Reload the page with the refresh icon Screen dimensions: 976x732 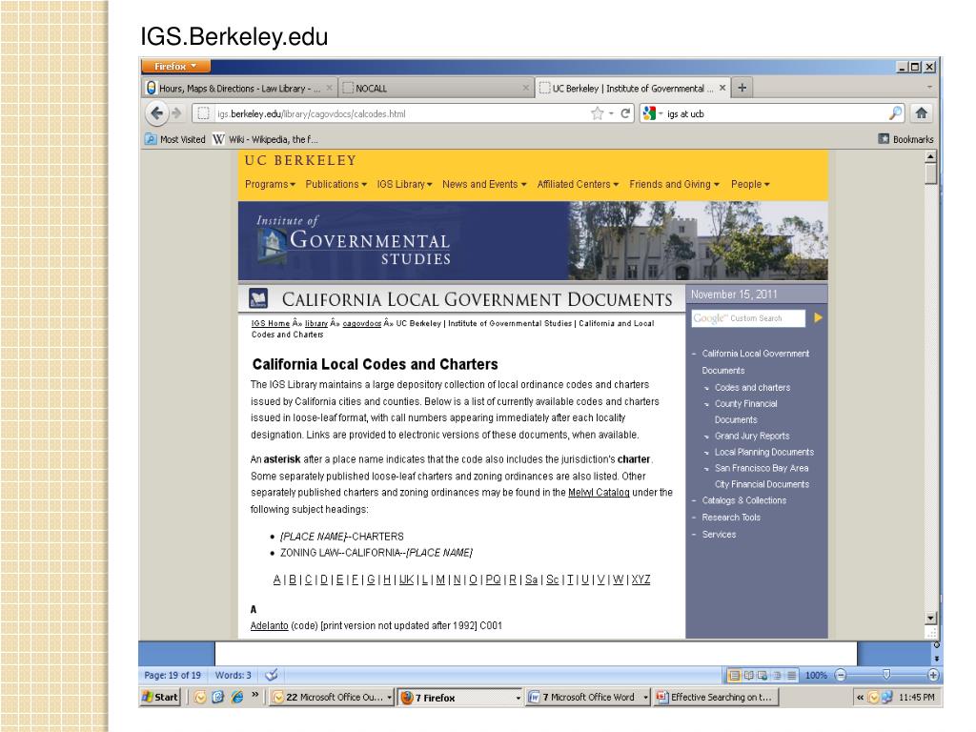pyautogui.click(x=625, y=113)
